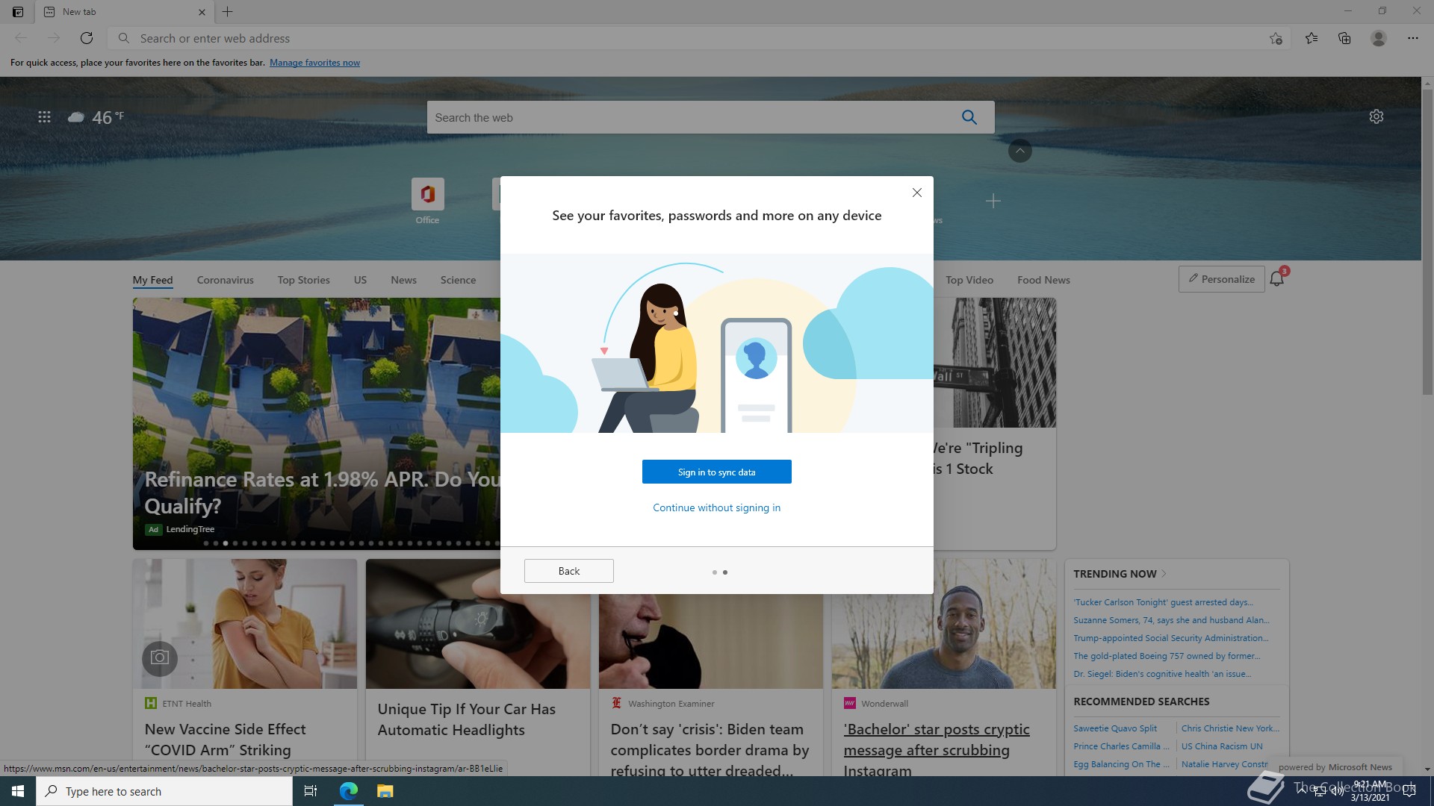Open the app launcher grid icon
This screenshot has width=1434, height=806.
click(x=44, y=117)
